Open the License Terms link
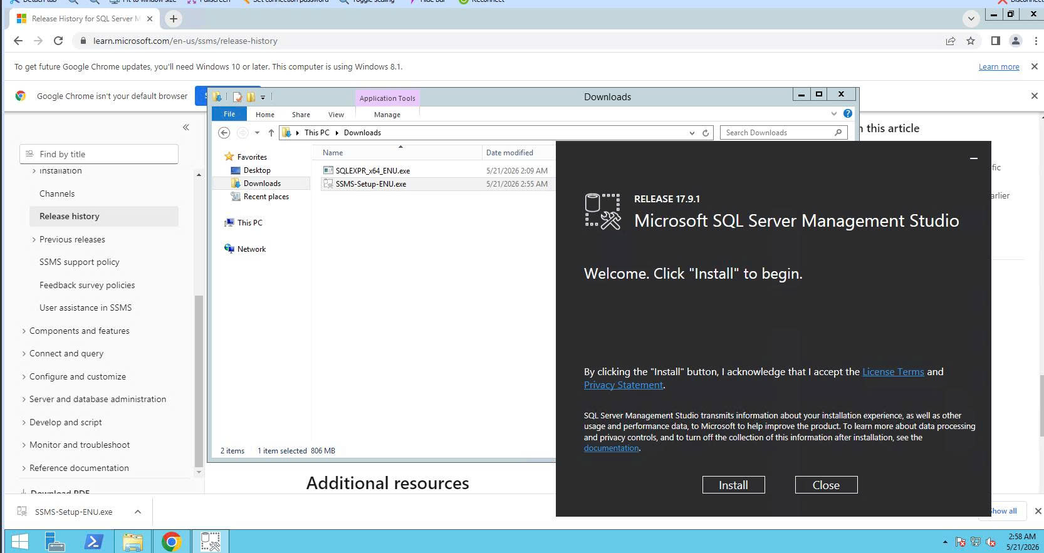Viewport: 1044px width, 553px height. [893, 371]
